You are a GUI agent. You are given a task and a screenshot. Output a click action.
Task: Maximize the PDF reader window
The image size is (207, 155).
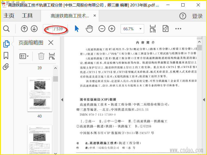(x=183, y=5)
